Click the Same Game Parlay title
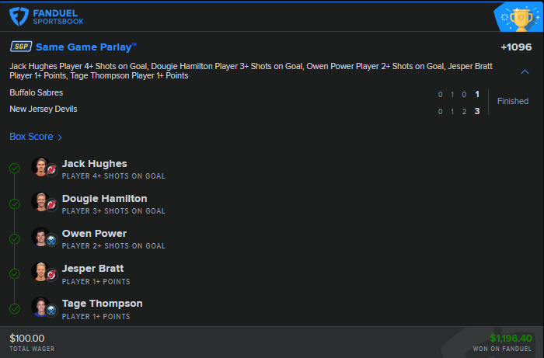Viewport: 544px width, 358px height. (86, 47)
